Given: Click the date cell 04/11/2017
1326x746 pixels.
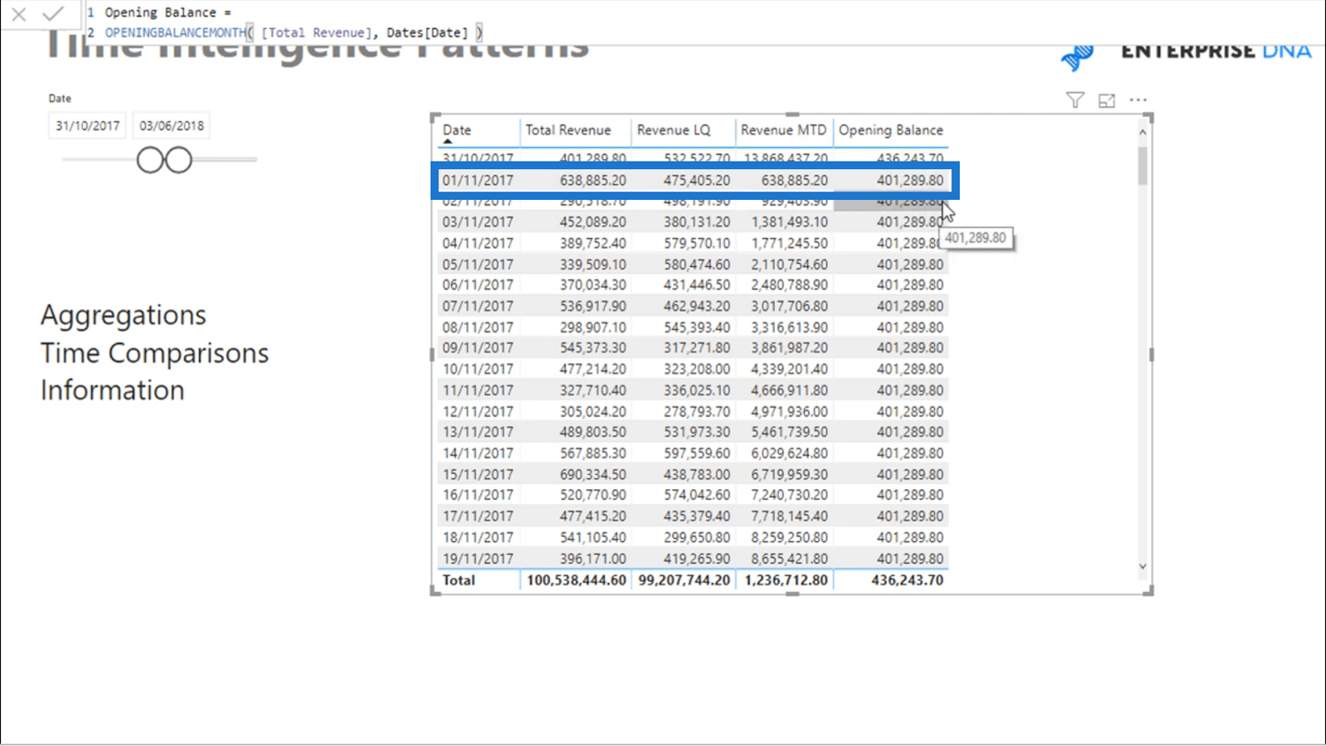Looking at the screenshot, I should point(477,243).
